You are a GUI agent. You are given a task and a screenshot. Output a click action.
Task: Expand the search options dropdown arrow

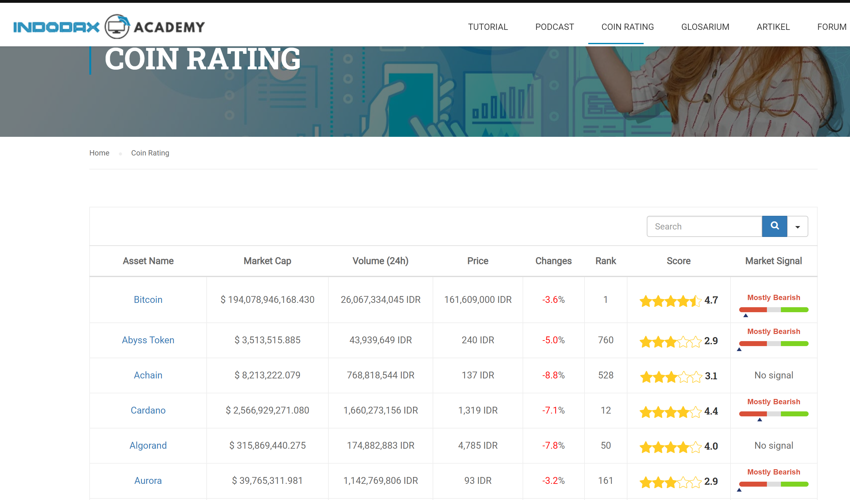[797, 227]
